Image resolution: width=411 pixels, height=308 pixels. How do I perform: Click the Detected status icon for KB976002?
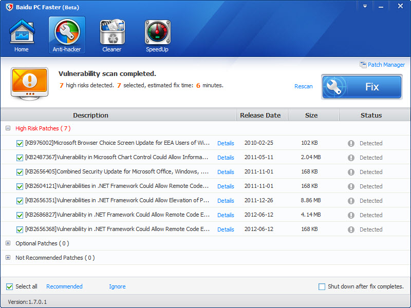pos(351,143)
